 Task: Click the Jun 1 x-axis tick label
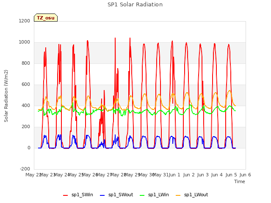pos(174,175)
